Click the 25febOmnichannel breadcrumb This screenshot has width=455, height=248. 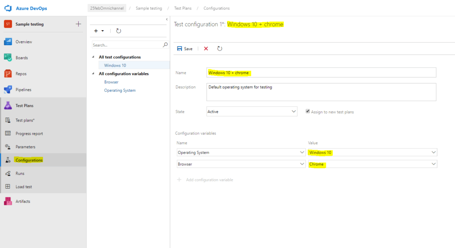click(107, 8)
